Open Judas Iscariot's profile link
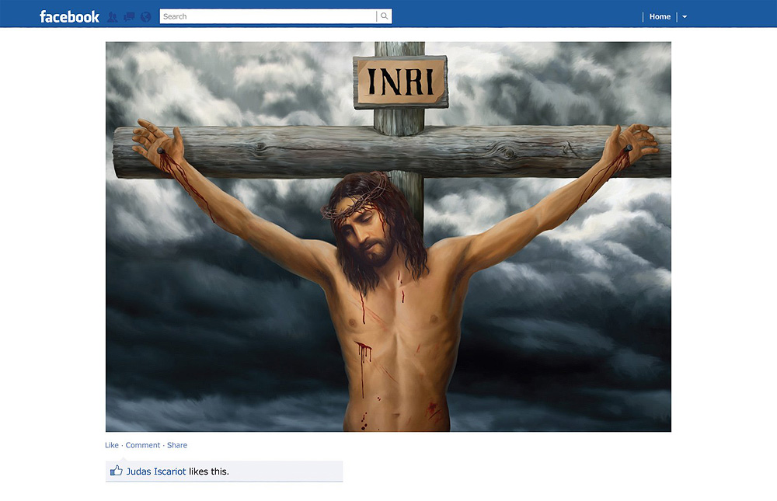This screenshot has width=777, height=501. [156, 471]
